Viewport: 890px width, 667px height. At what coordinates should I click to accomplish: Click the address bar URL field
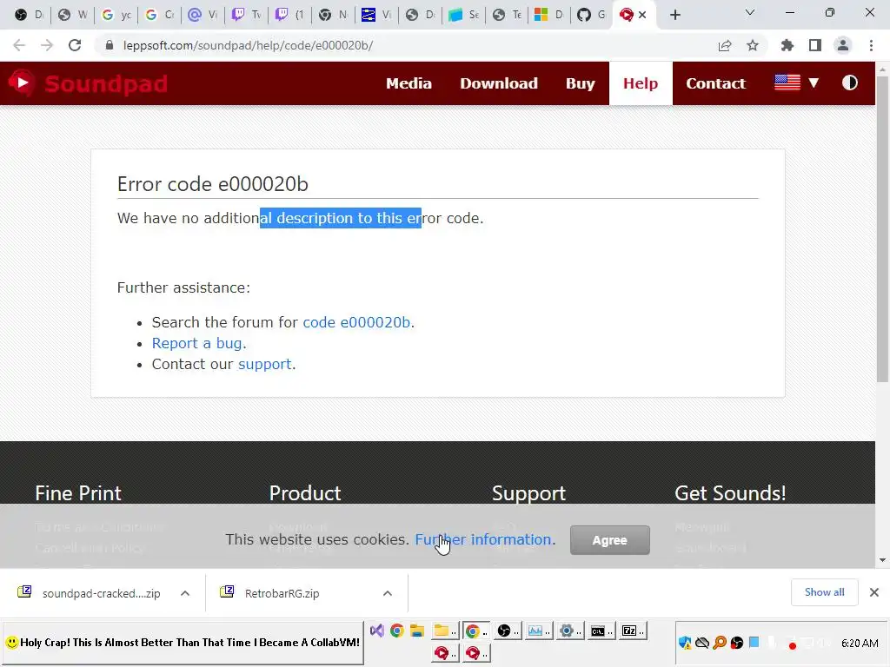point(248,45)
